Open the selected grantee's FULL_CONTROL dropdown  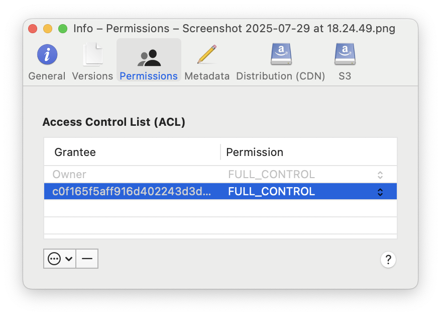click(x=380, y=191)
